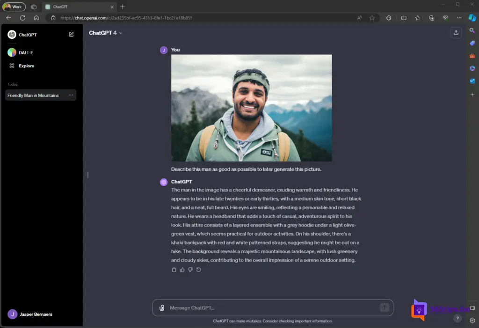This screenshot has height=328, width=479.
Task: Expand the ChatGPT 4 model dropdown
Action: (x=105, y=33)
